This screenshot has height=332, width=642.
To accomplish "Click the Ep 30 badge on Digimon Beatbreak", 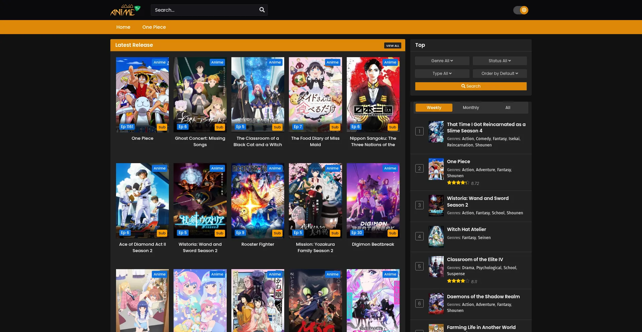I will tap(357, 233).
